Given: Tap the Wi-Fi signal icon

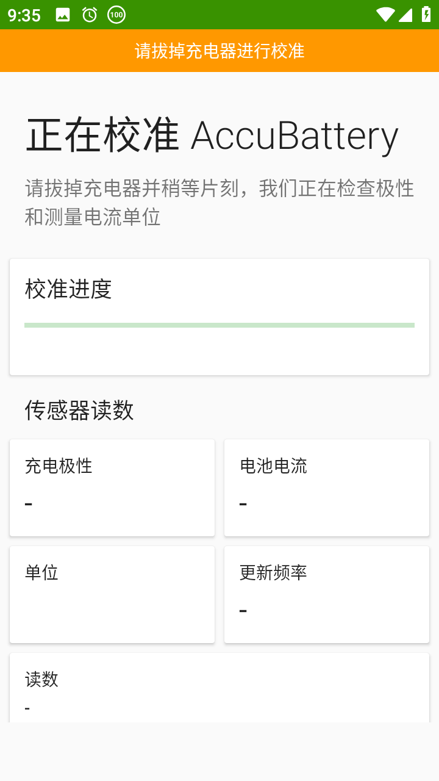Looking at the screenshot, I should [385, 15].
